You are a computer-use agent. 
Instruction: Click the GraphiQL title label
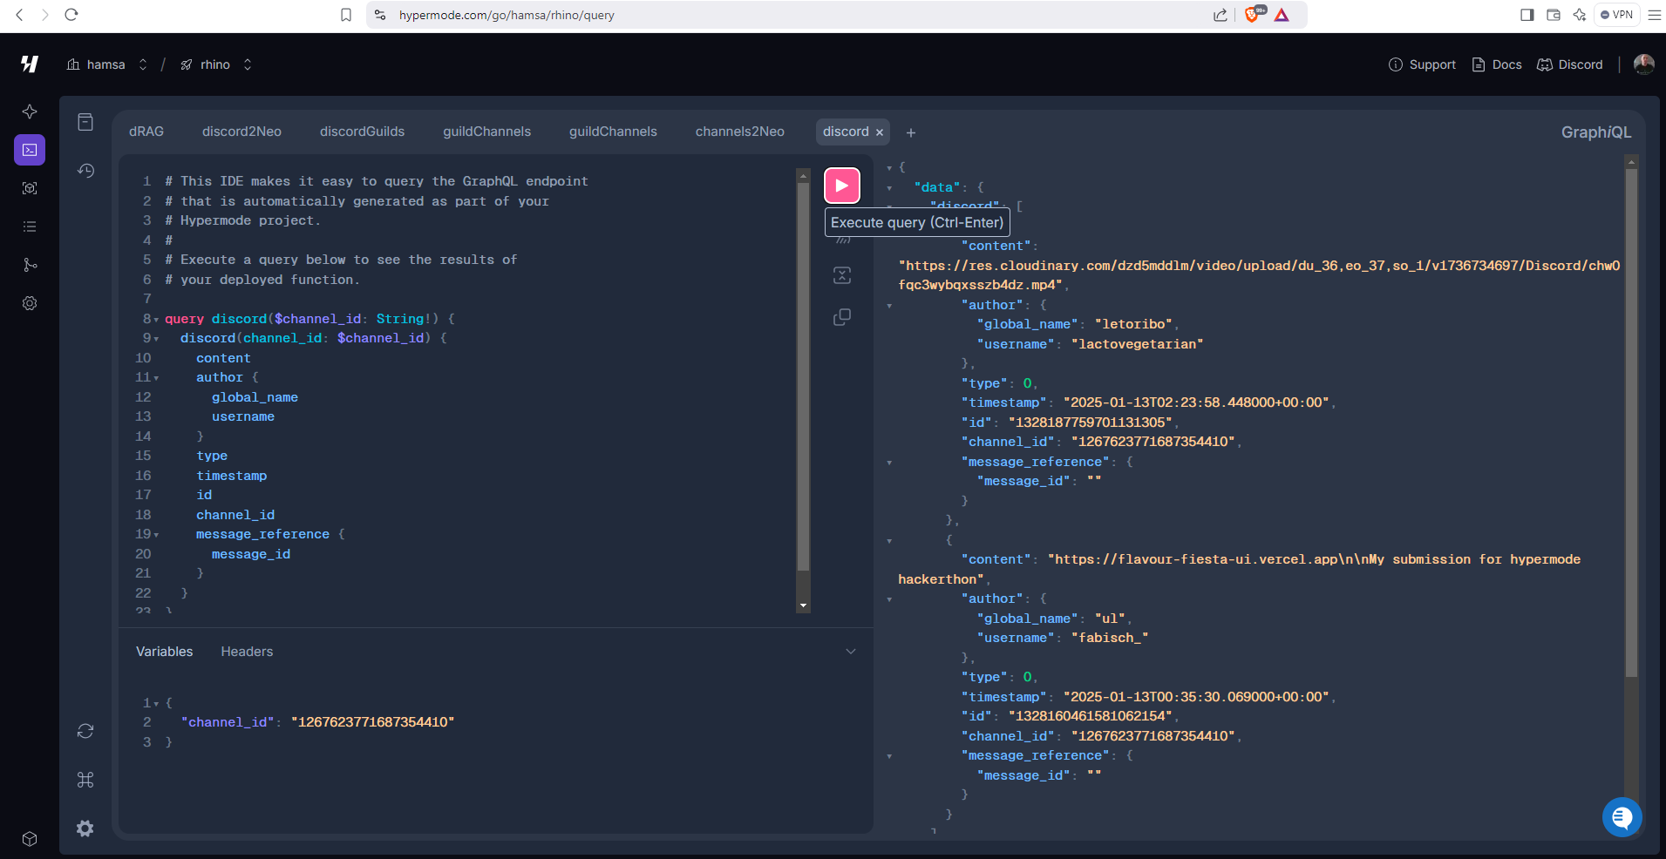(x=1596, y=132)
